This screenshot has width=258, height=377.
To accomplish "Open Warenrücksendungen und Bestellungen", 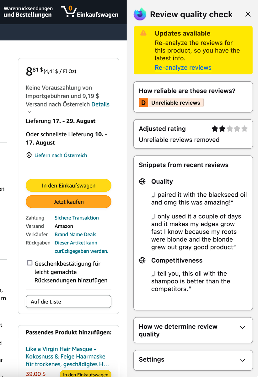I will coord(28,12).
